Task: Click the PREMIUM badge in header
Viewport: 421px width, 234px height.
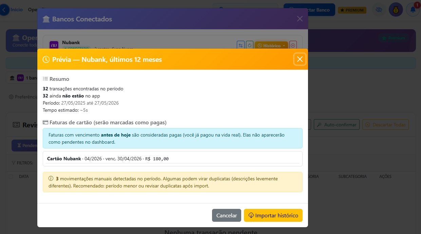Action: (x=352, y=10)
